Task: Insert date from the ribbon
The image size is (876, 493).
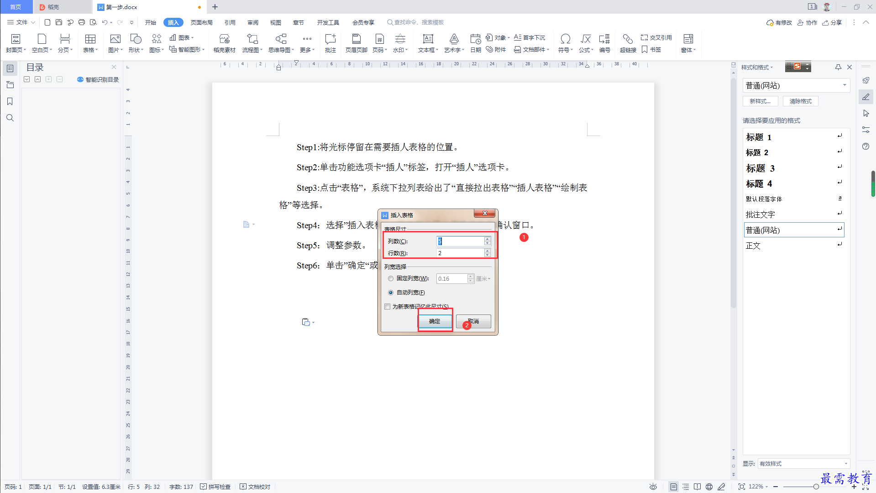Action: tap(476, 43)
